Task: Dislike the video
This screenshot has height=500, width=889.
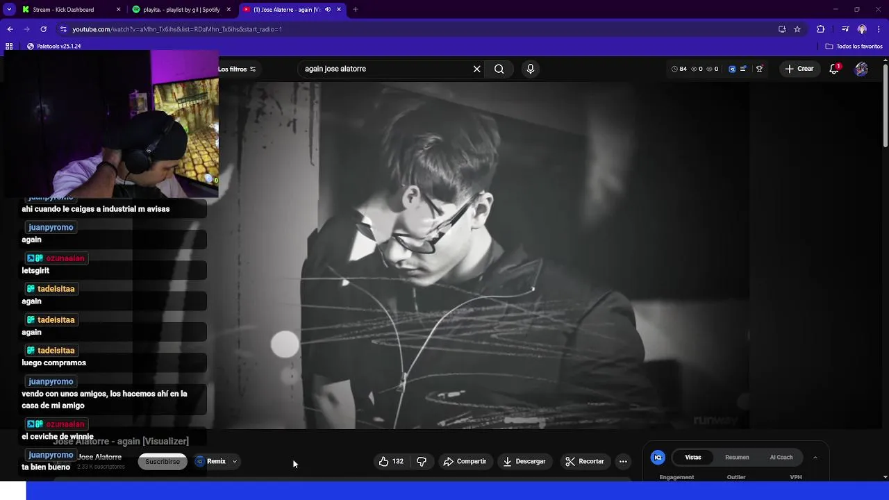Action: pos(422,461)
